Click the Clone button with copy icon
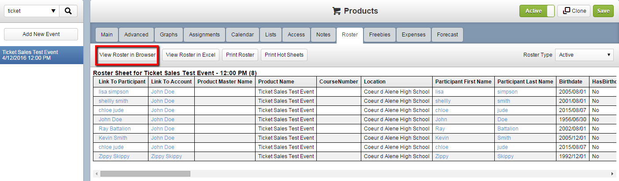Viewport: 619px width, 181px height. coord(575,11)
